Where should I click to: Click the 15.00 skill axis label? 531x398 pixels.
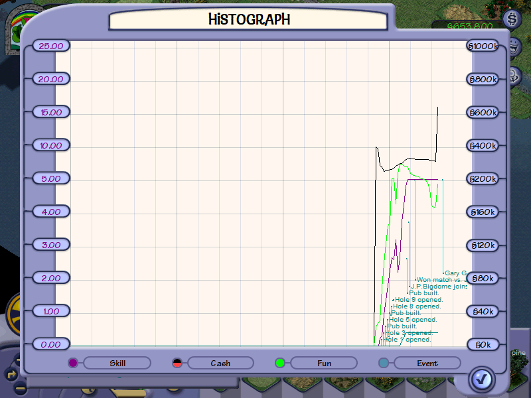pyautogui.click(x=51, y=112)
